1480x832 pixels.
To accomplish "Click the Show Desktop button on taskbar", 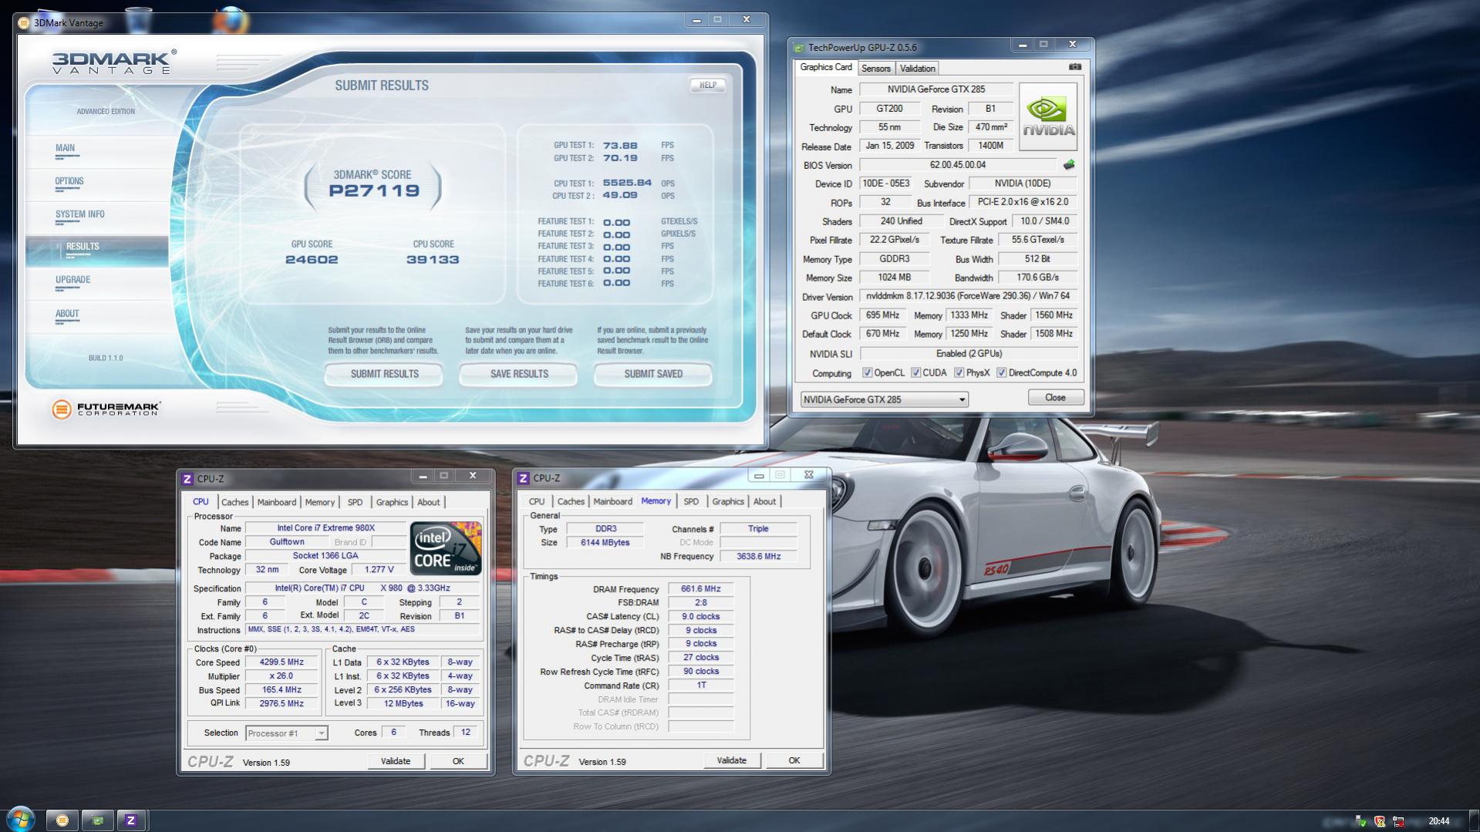I will [x=1475, y=820].
